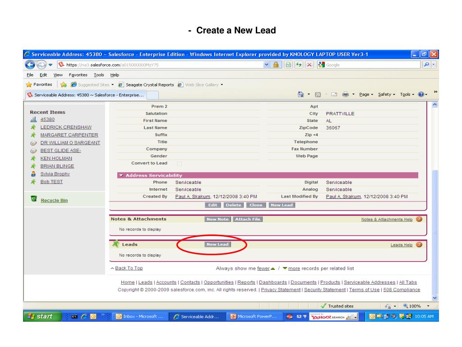
Task: Click the Favorites star icon
Action: 29,84
